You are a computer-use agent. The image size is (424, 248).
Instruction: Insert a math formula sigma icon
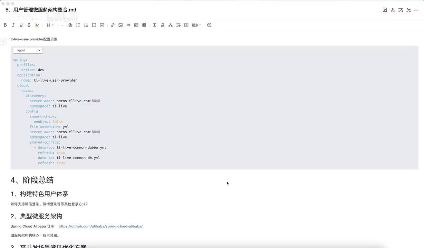click(155, 25)
